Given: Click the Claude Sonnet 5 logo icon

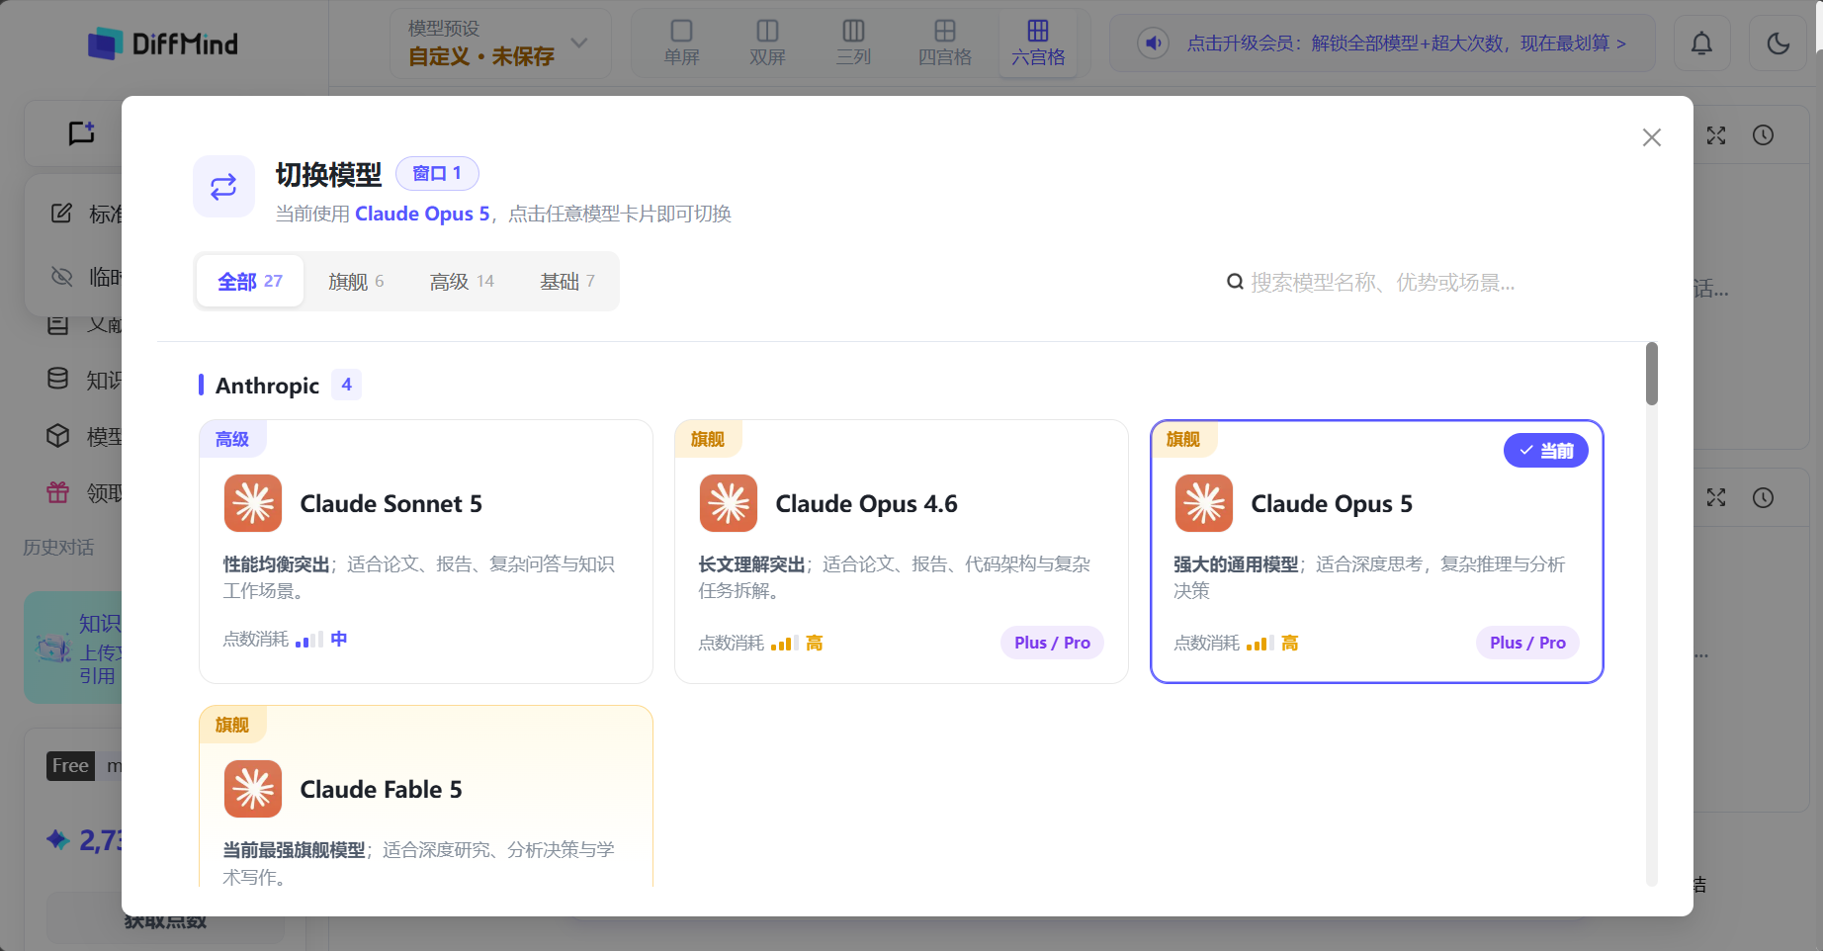Looking at the screenshot, I should pos(253,503).
